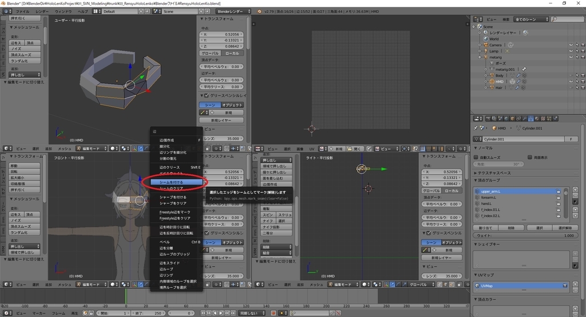Image resolution: width=586 pixels, height=317 pixels.
Task: Click the シームを付ける (Mark Seam) menu entry
Action: point(176,182)
